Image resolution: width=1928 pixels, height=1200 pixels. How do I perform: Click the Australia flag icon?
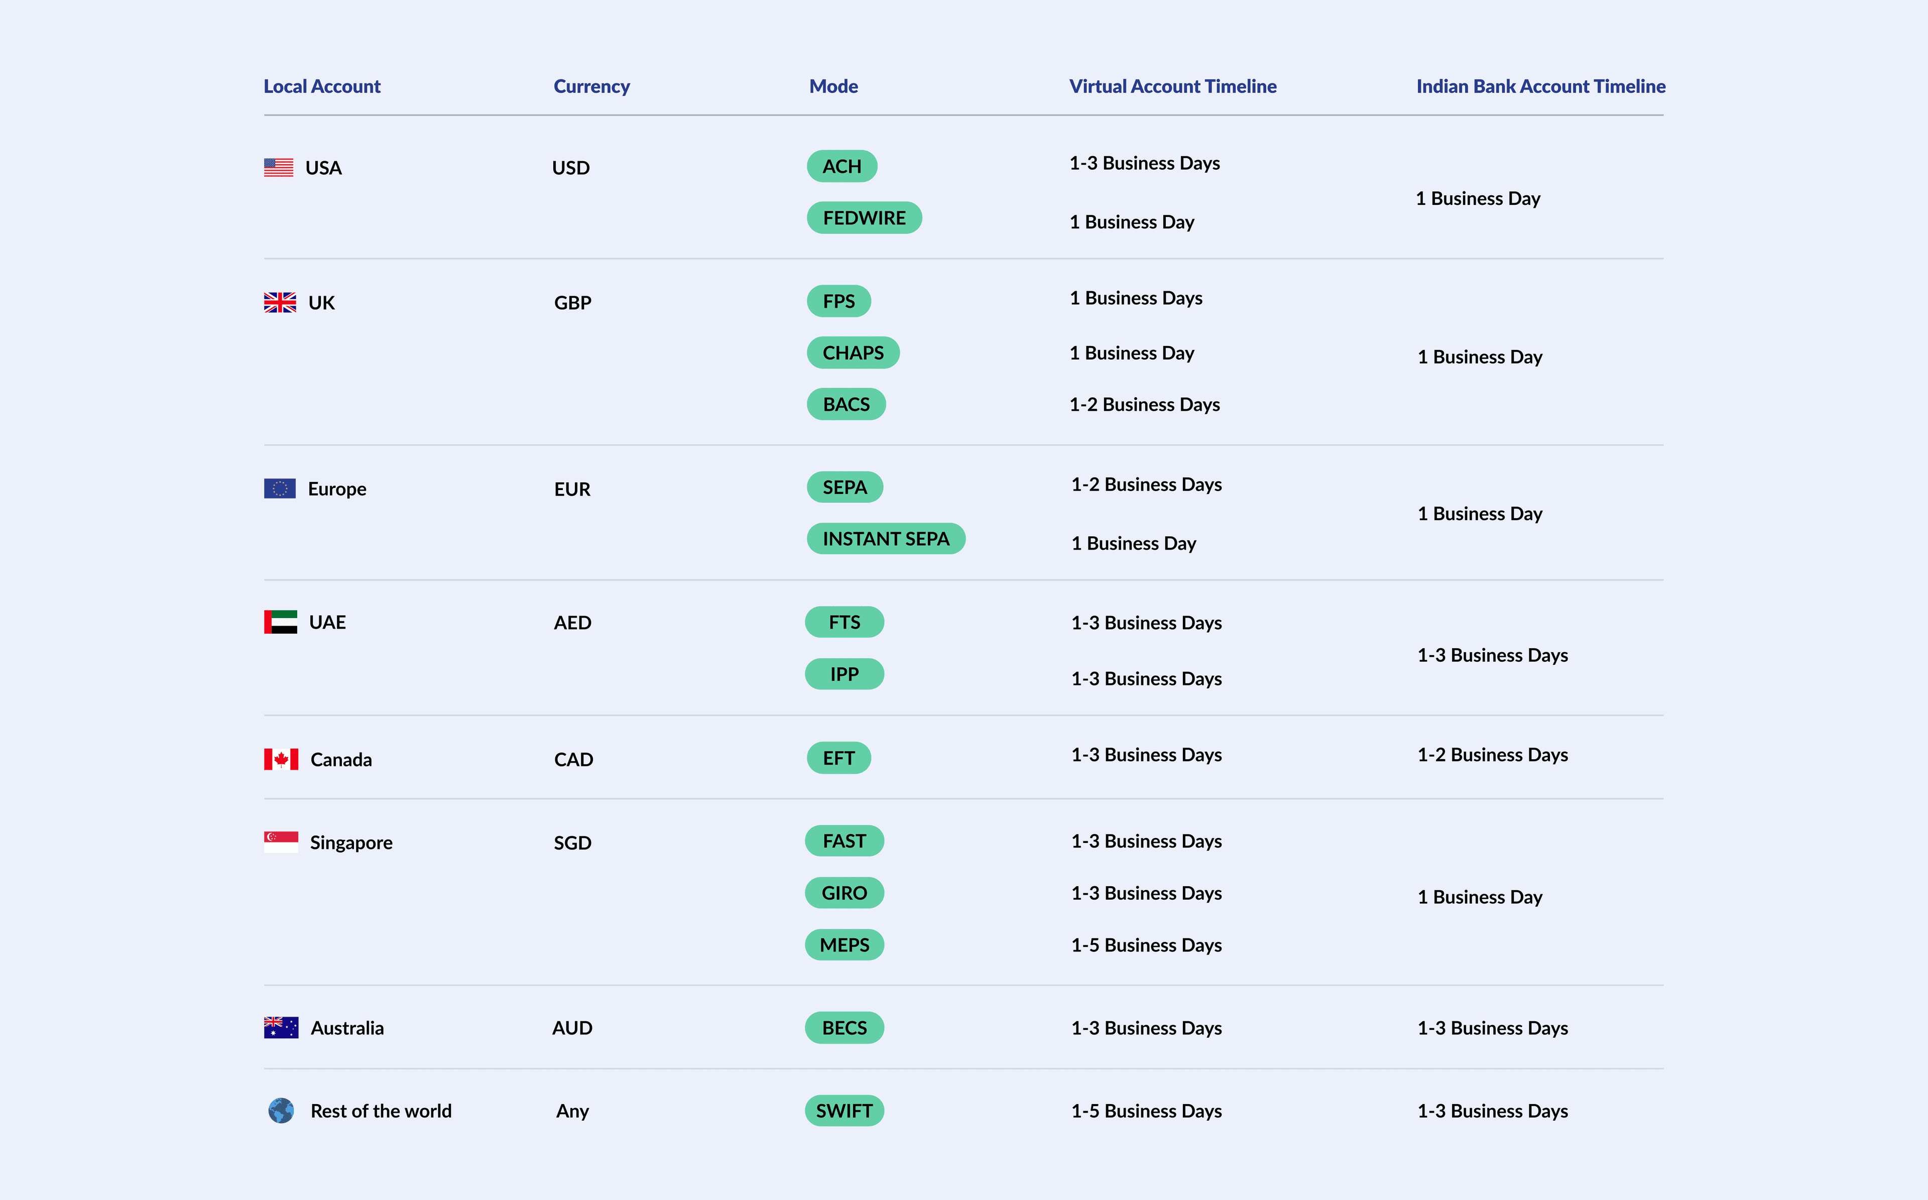[x=281, y=1028]
